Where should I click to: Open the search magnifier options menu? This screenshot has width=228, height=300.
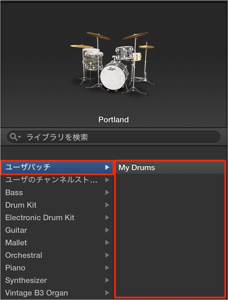pyautogui.click(x=15, y=137)
